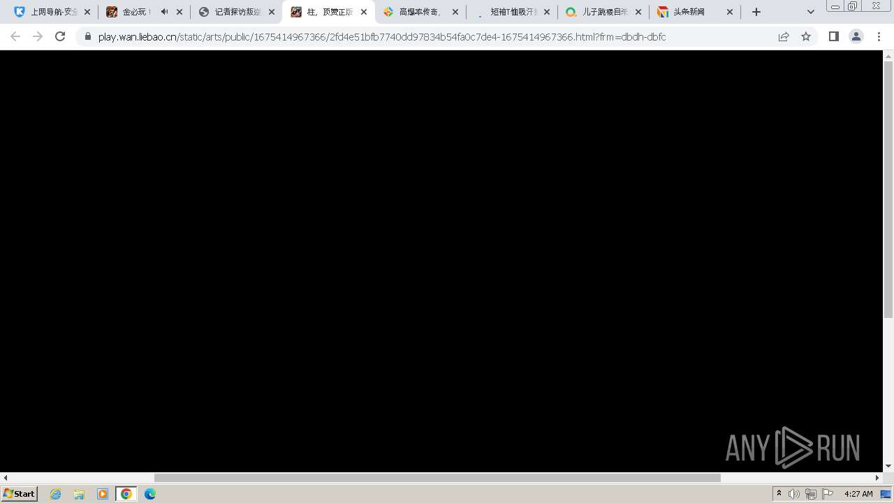Screen dimensions: 894x503
Task: Go forward to next page
Action: click(x=38, y=36)
